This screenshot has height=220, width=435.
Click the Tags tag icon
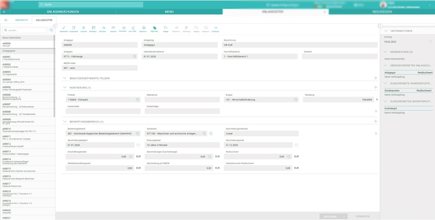tap(154, 28)
